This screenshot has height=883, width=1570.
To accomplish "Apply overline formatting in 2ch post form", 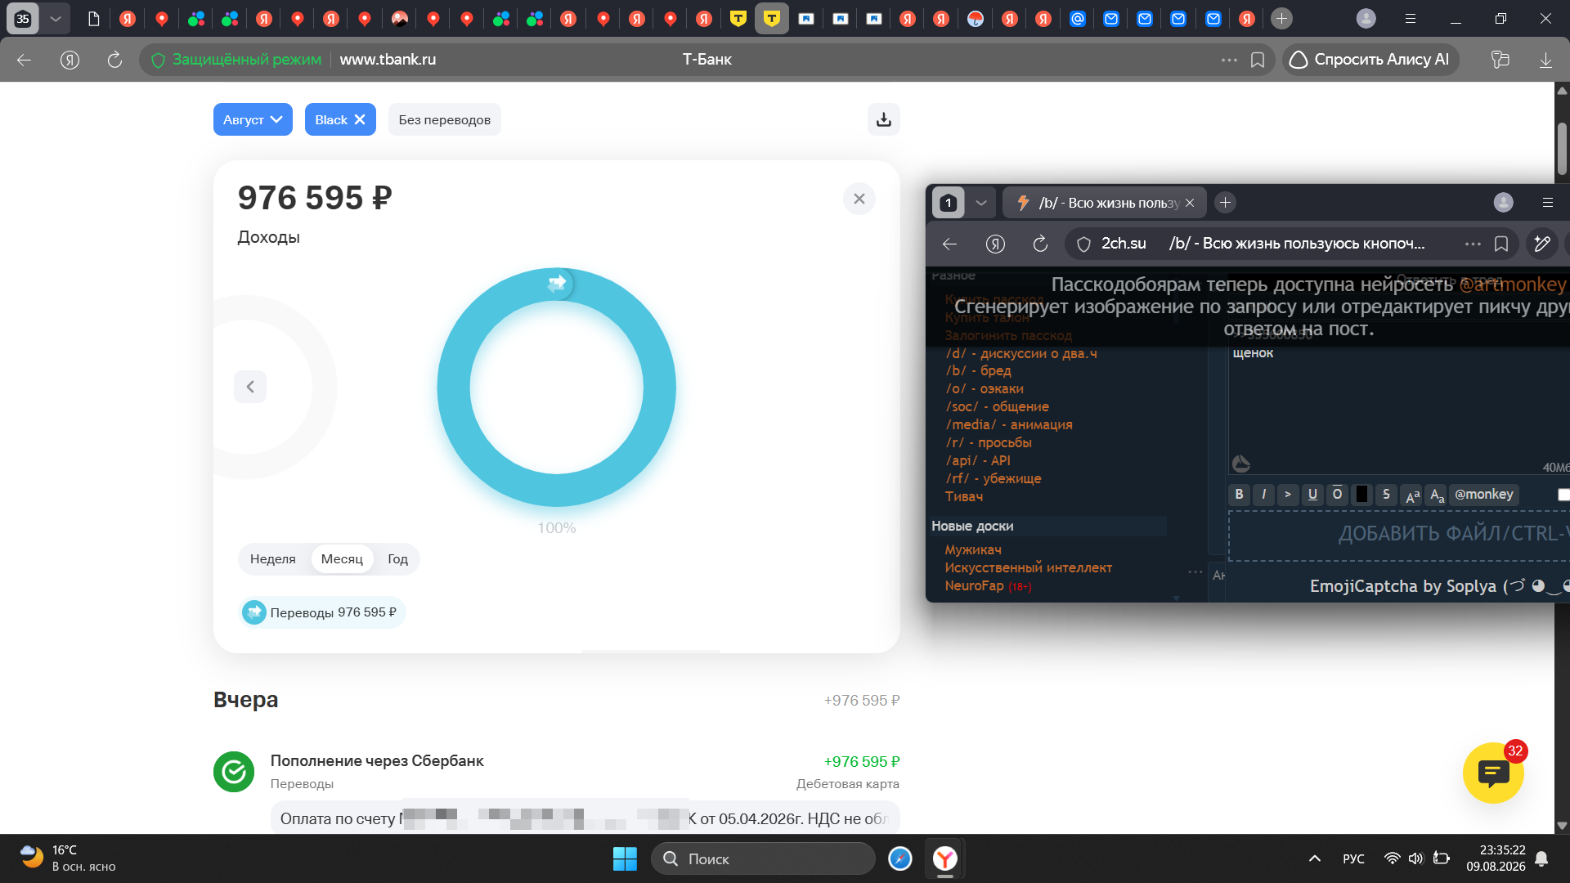I will click(1337, 494).
